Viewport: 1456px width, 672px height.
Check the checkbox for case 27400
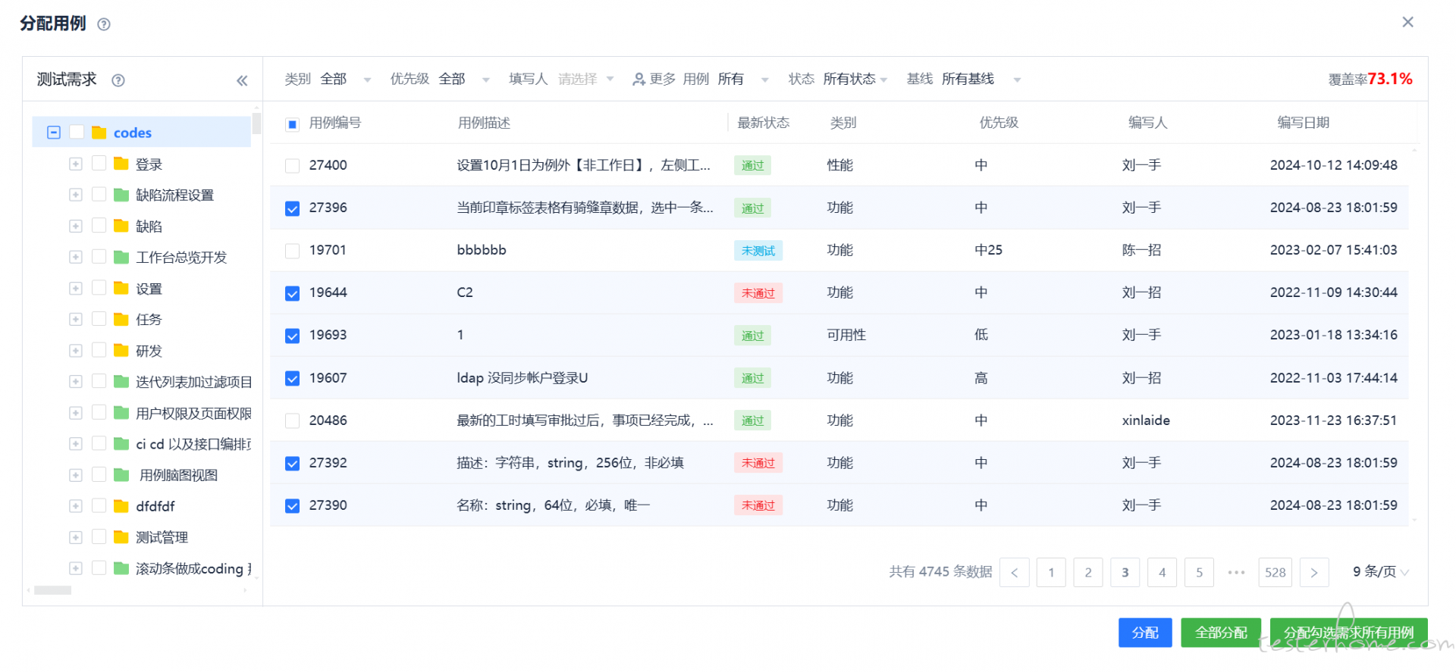click(292, 166)
